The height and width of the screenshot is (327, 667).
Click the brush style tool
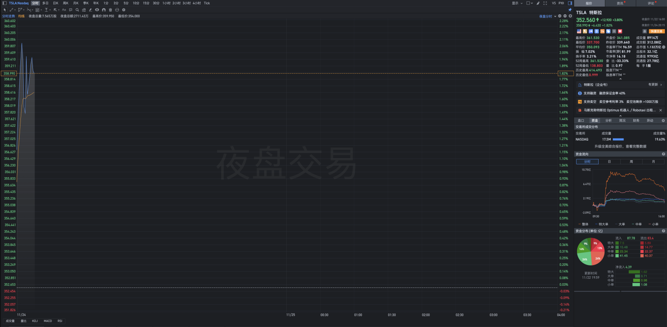(90, 10)
